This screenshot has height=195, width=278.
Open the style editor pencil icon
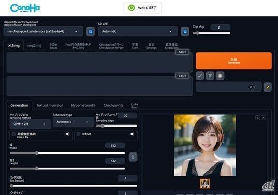(x=268, y=87)
